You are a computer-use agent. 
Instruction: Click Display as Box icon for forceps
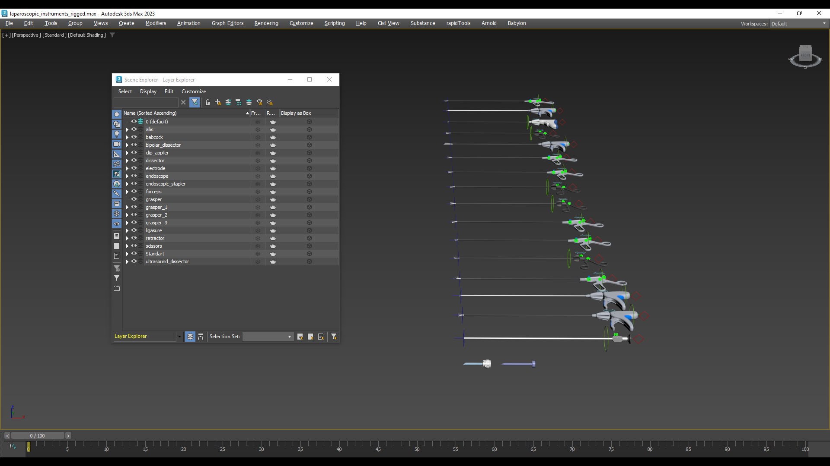(309, 192)
